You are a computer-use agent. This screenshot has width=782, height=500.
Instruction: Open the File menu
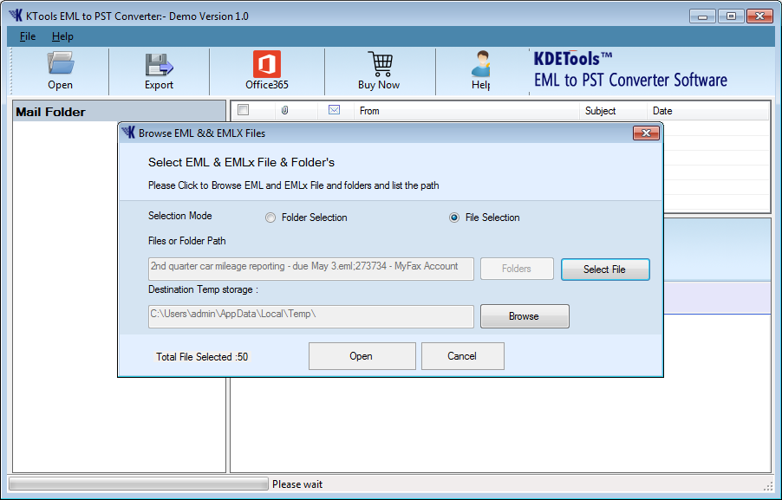[x=28, y=36]
